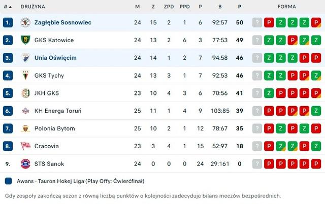The height and width of the screenshot is (204, 325).
Task: Click the Cracovia flag logo
Action: pos(25,146)
